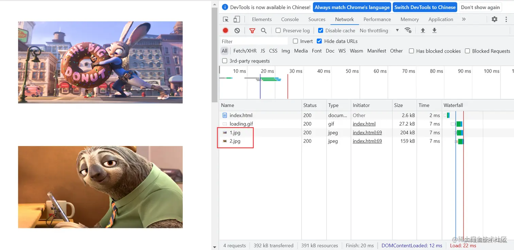The image size is (514, 250).
Task: Filter requests by Fetch/XHR
Action: [245, 51]
